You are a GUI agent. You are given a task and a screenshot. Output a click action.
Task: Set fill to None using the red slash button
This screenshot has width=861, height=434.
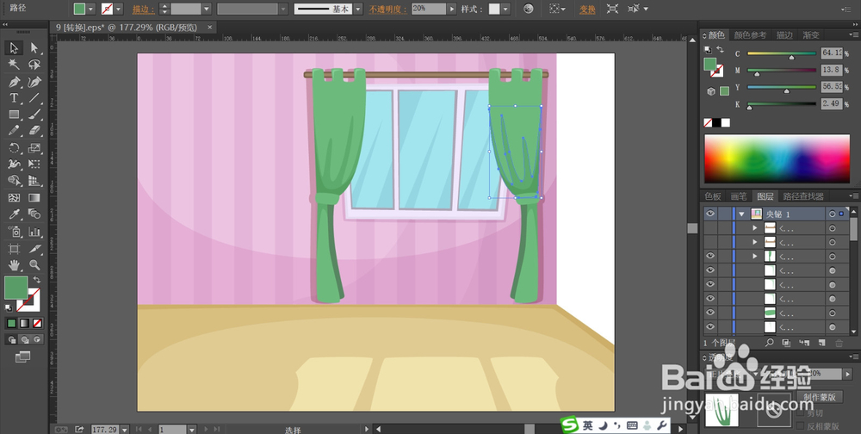coord(37,324)
